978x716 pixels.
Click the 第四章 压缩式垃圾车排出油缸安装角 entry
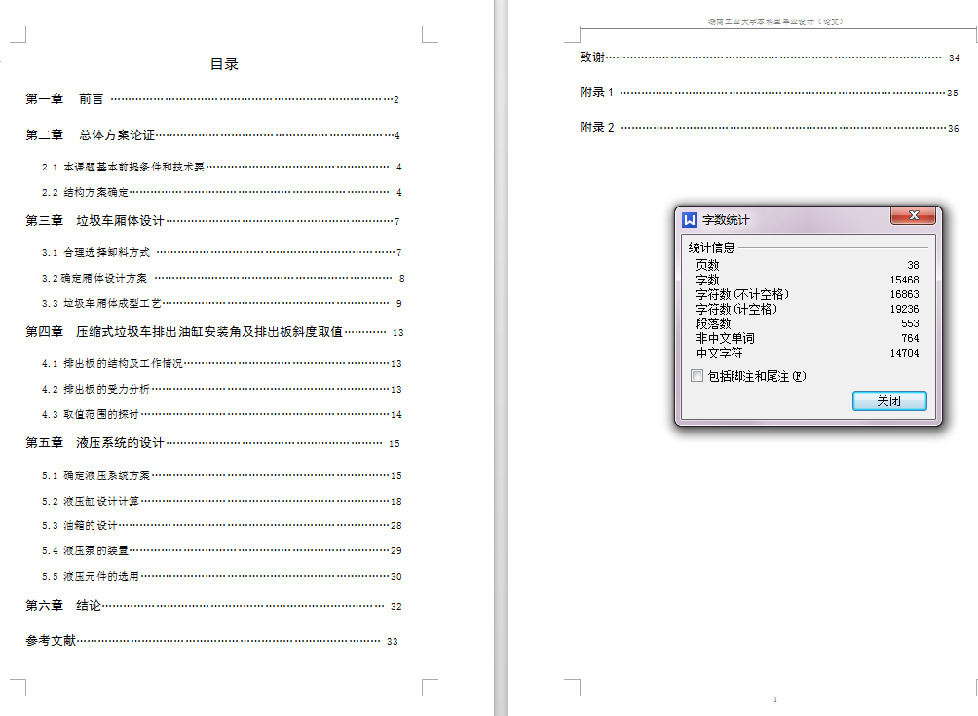click(214, 332)
